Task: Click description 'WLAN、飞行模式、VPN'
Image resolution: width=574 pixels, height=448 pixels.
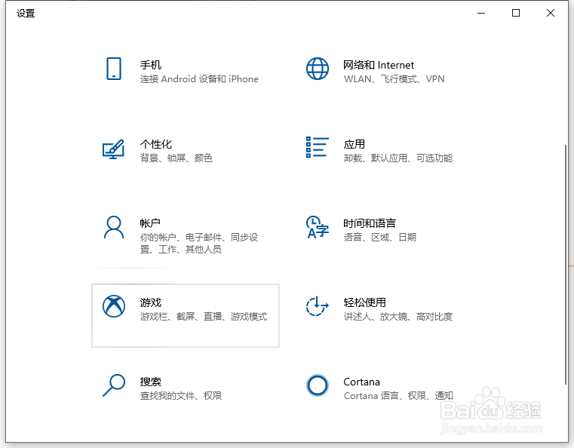Action: pos(394,79)
